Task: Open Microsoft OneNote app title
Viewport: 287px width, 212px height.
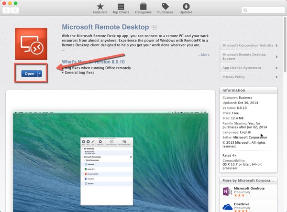Action: 249,188
